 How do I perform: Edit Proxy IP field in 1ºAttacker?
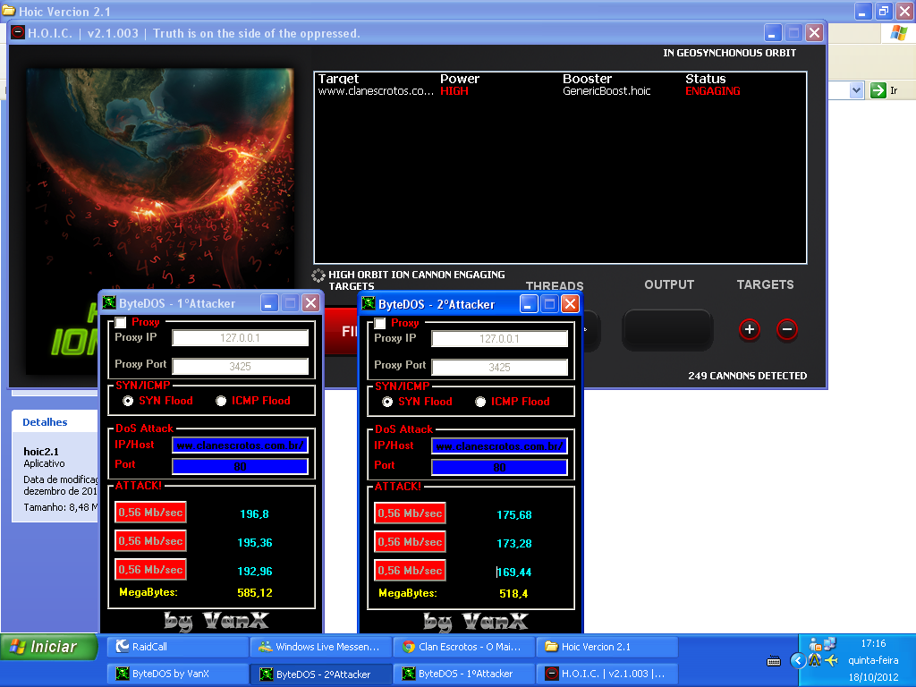tap(240, 337)
